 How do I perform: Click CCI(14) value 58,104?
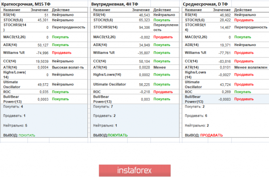[144, 61]
